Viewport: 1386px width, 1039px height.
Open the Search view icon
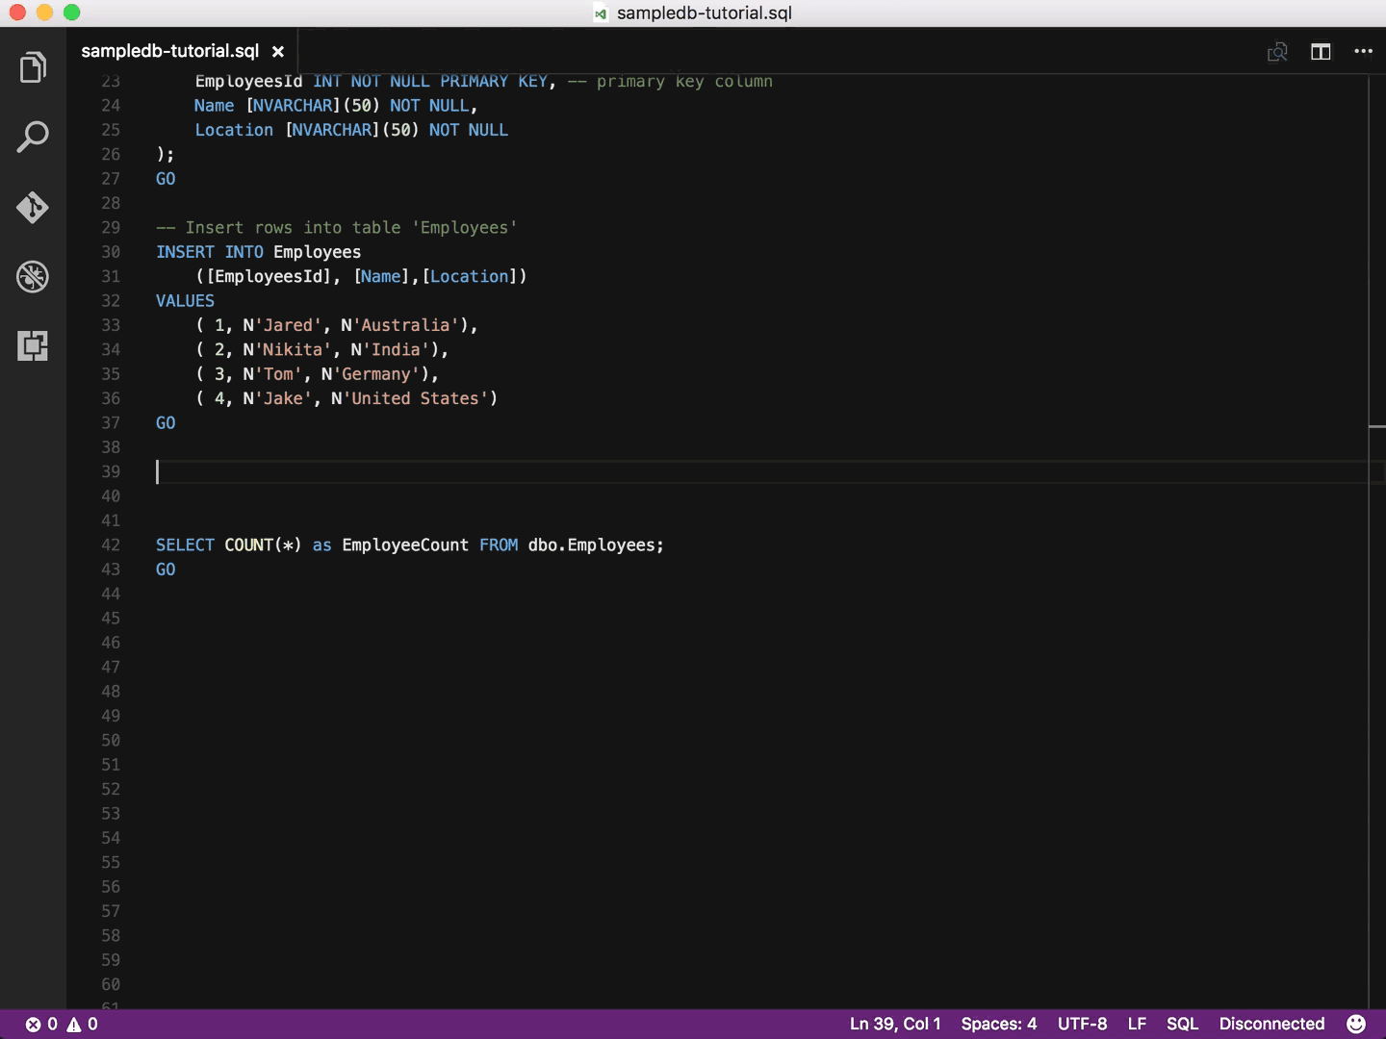coord(33,138)
